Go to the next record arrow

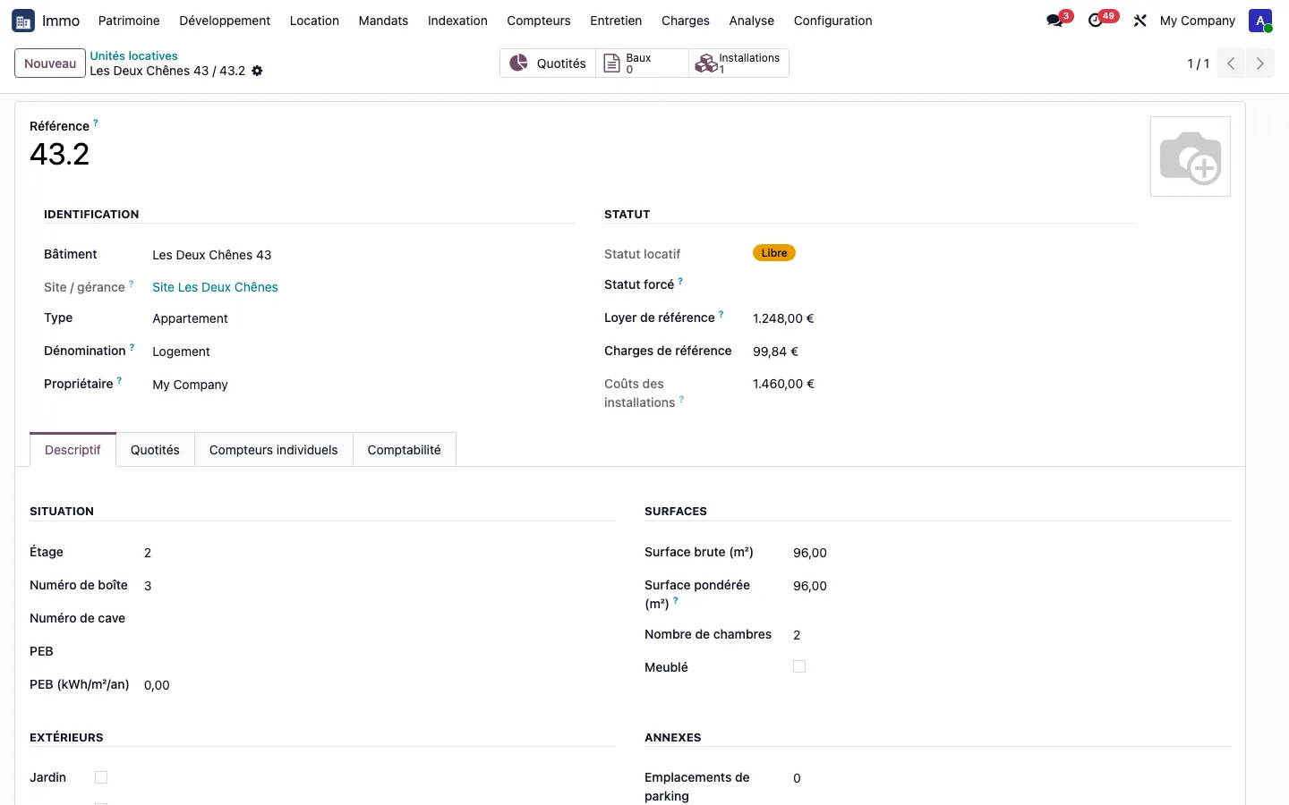[x=1259, y=64]
